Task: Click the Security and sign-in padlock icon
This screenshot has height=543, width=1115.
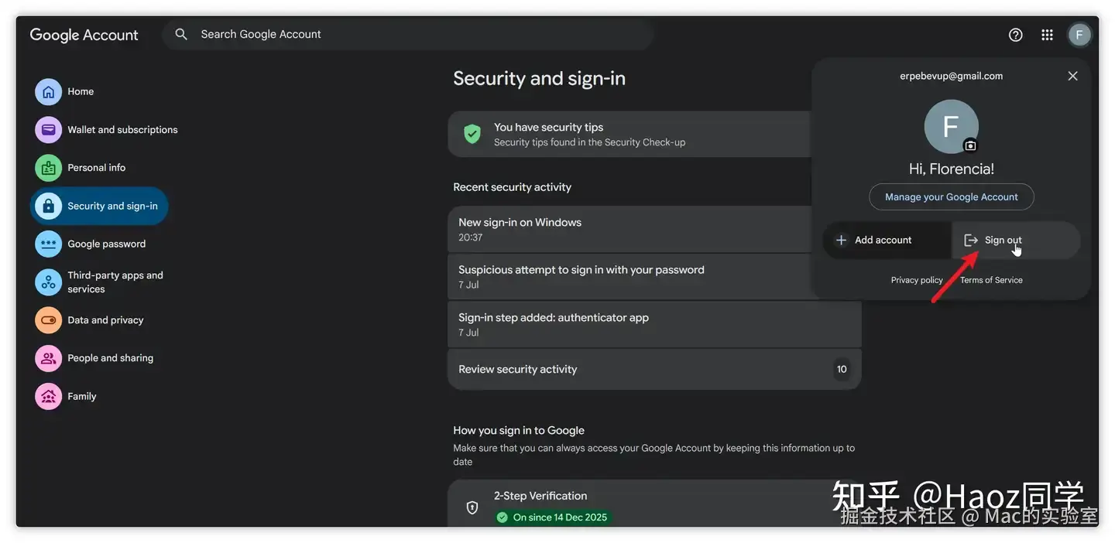Action: tap(48, 206)
